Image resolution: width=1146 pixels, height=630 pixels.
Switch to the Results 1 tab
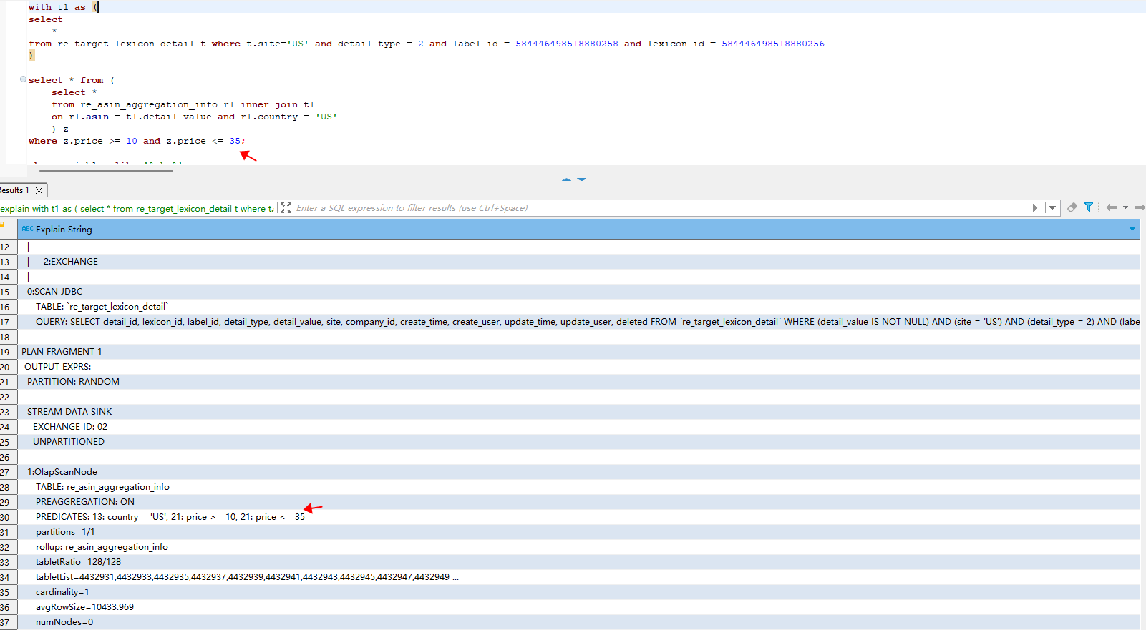pos(16,190)
